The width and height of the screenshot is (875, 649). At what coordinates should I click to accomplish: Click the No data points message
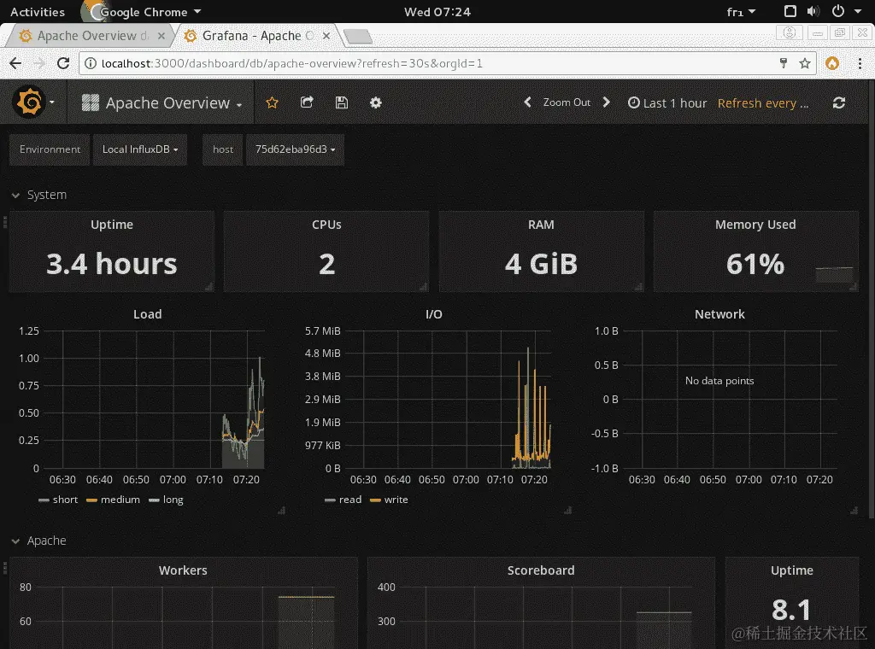(719, 381)
